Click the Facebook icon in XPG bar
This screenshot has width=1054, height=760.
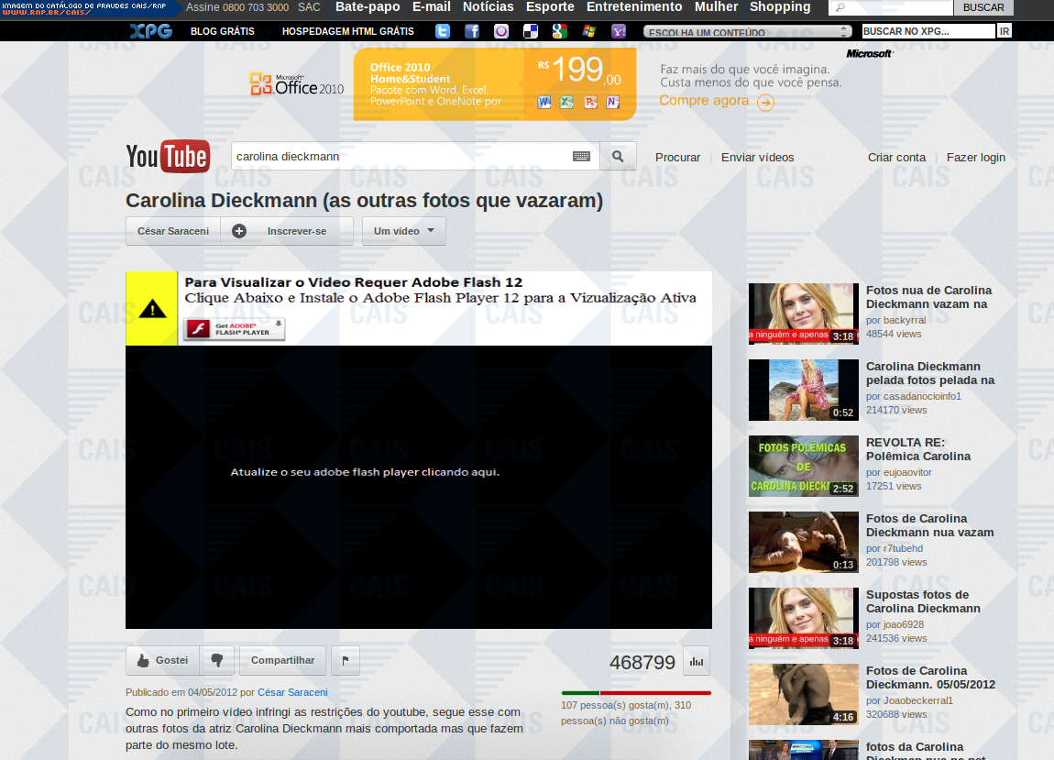pos(472,31)
